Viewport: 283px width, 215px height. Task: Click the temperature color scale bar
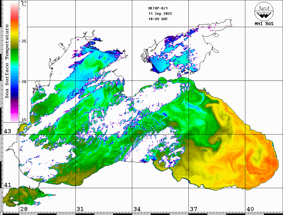coord(15,61)
